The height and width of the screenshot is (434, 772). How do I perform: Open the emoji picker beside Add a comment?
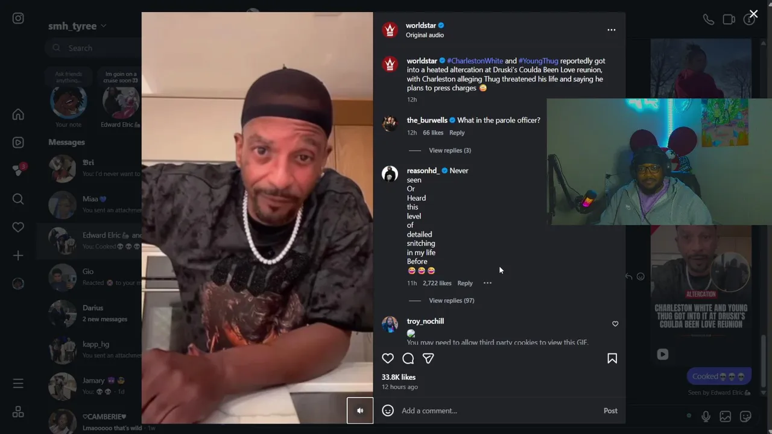(388, 410)
